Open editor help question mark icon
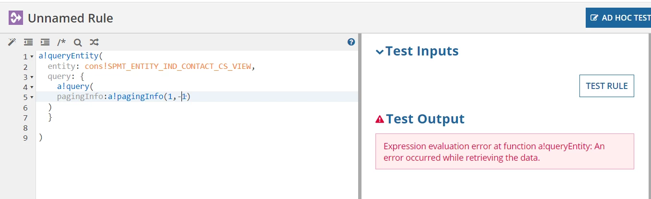Viewport: 651px width, 199px height. [351, 42]
